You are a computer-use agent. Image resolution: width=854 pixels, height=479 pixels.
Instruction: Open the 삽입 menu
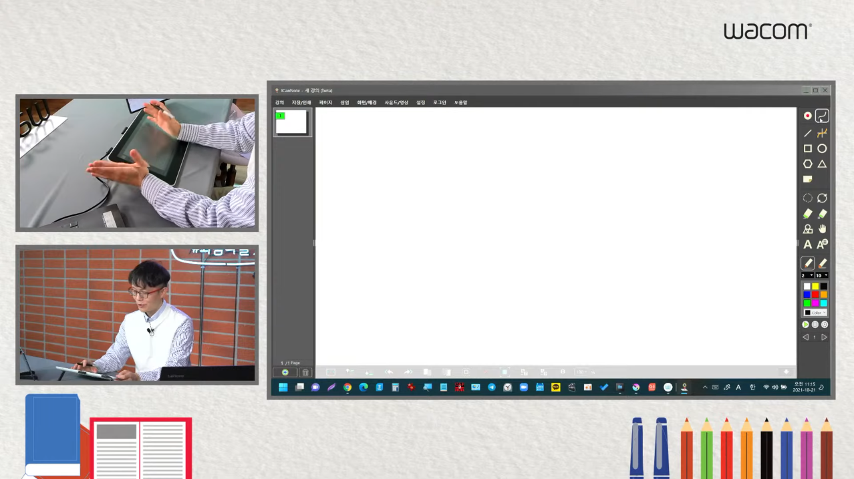coord(345,102)
